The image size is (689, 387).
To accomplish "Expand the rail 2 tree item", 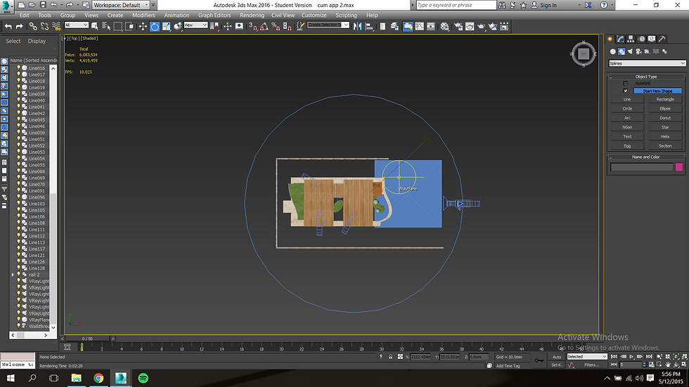I will click(13, 275).
